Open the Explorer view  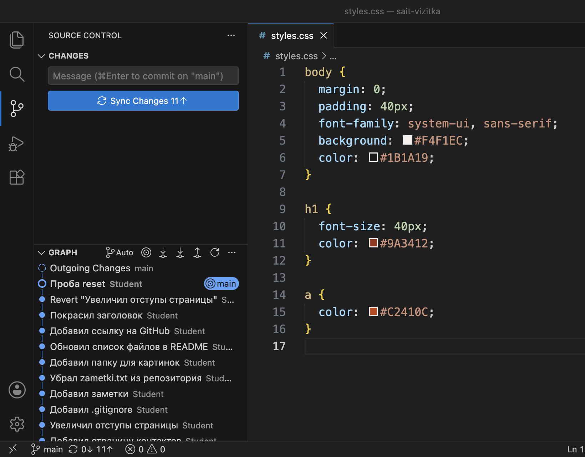(17, 40)
